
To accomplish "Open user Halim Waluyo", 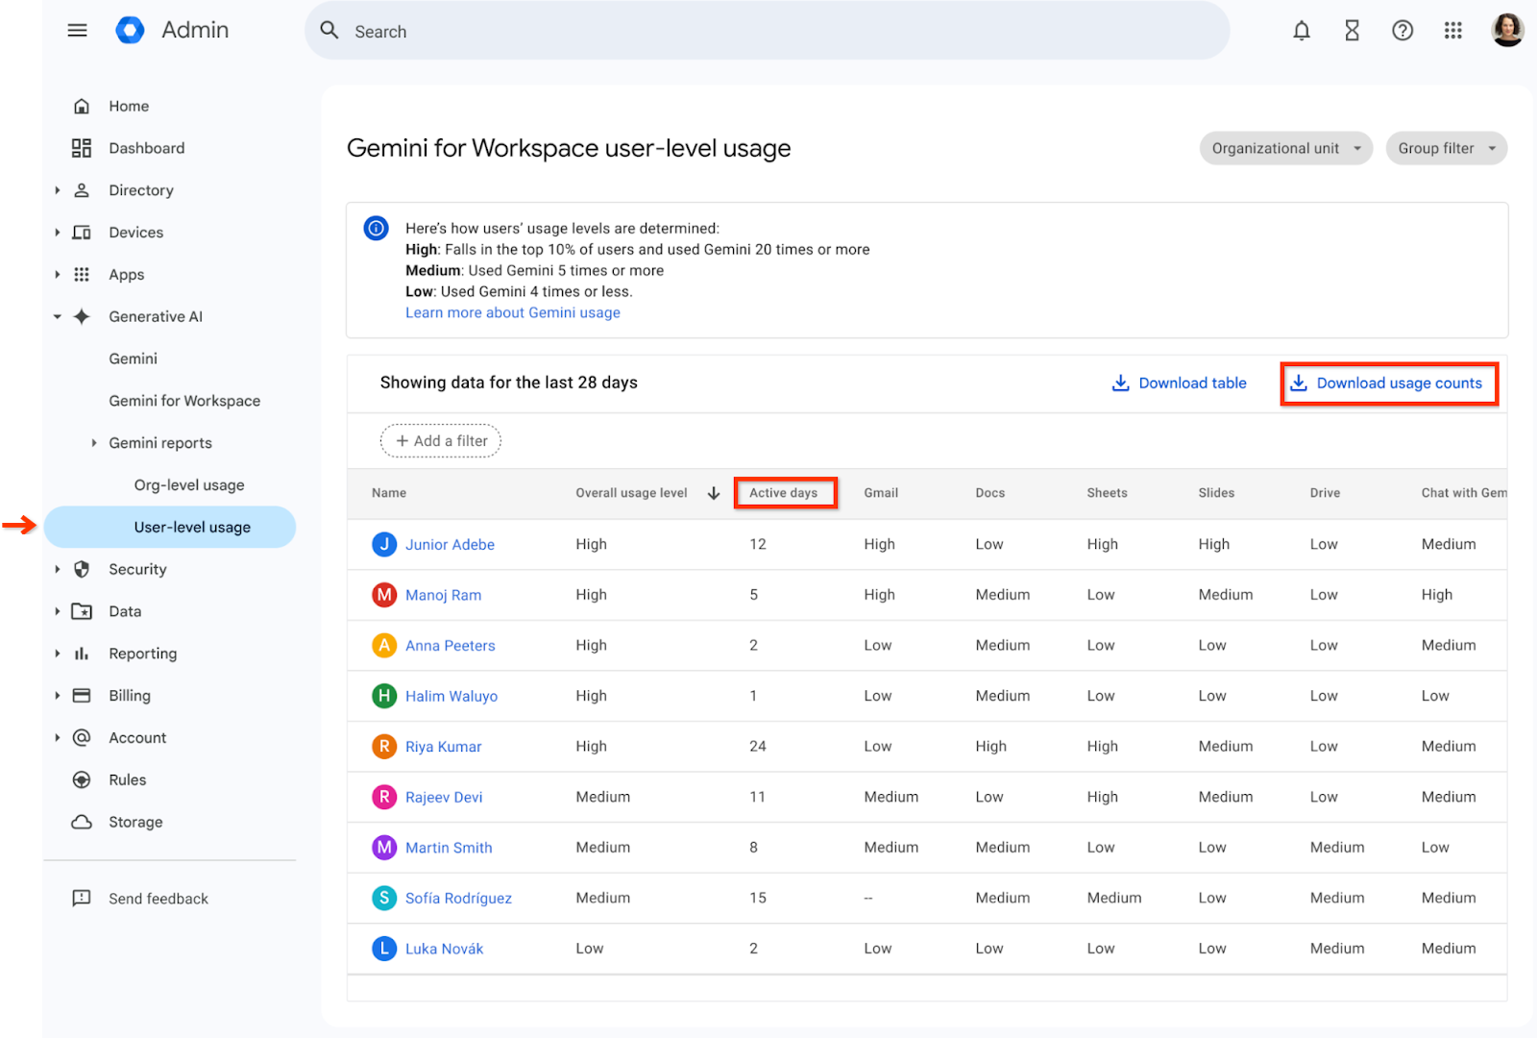I will [451, 696].
